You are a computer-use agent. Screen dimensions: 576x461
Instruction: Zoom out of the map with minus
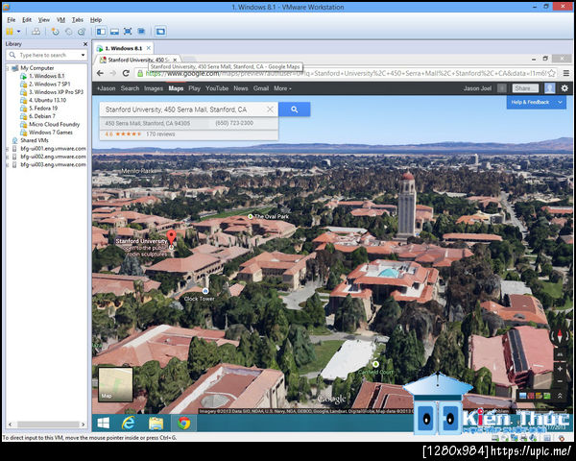tap(561, 381)
